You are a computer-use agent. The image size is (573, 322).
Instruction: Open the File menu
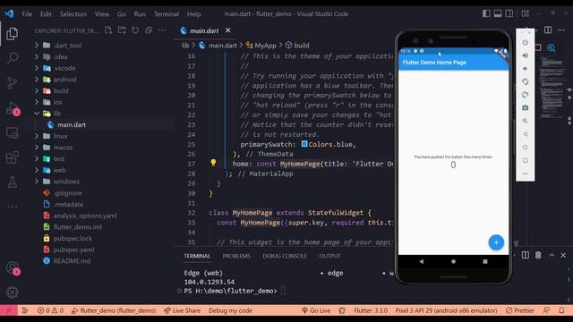coord(27,14)
